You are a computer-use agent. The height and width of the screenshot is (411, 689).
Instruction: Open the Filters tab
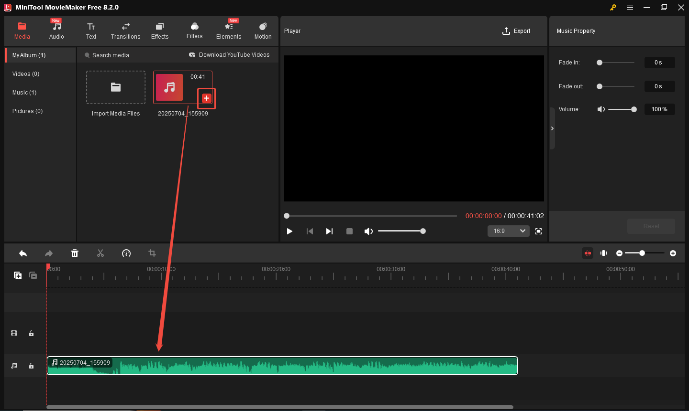click(x=194, y=31)
